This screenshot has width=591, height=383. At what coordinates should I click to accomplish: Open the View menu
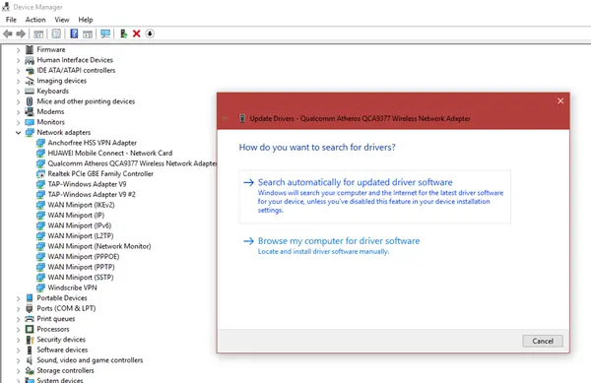tap(62, 20)
